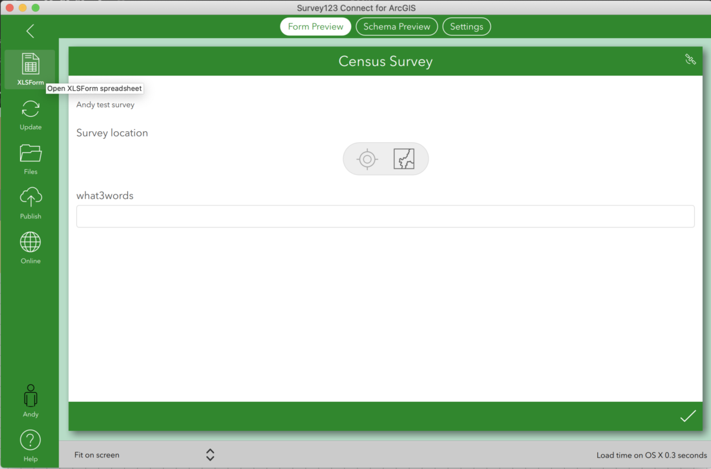This screenshot has width=711, height=469.
Task: Open the map location picker icon
Action: 404,159
